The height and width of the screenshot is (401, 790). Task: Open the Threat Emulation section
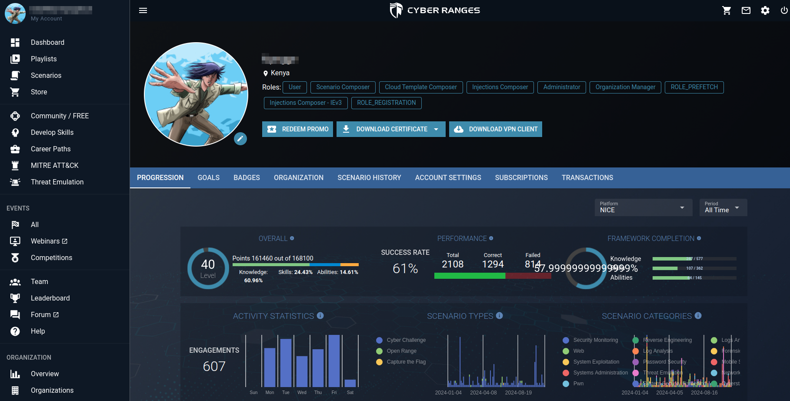(x=57, y=182)
